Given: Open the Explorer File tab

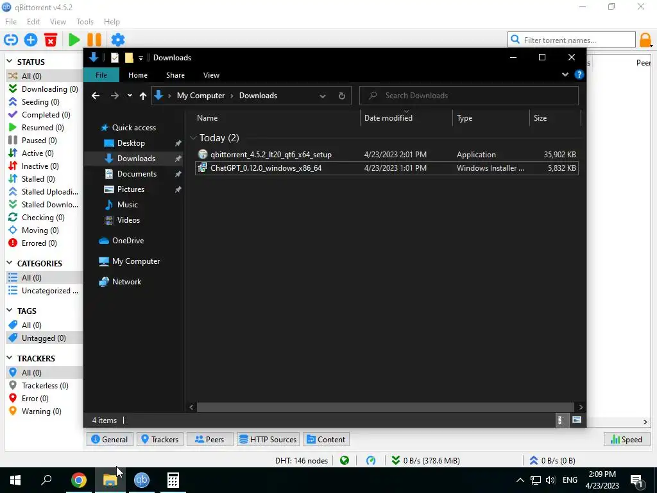Looking at the screenshot, I should click(x=101, y=75).
